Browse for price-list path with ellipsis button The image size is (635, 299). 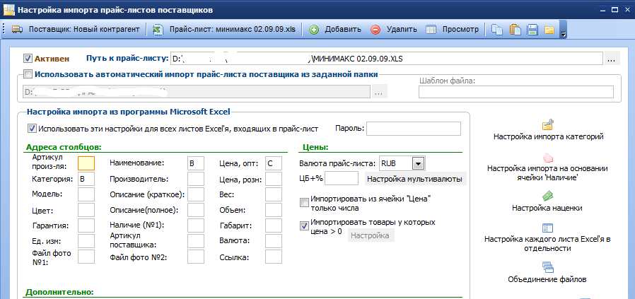click(612, 59)
